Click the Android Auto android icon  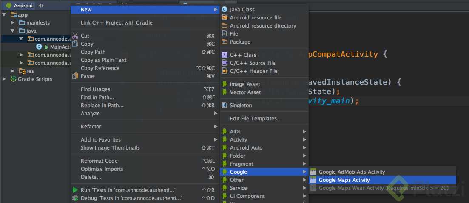pos(225,147)
